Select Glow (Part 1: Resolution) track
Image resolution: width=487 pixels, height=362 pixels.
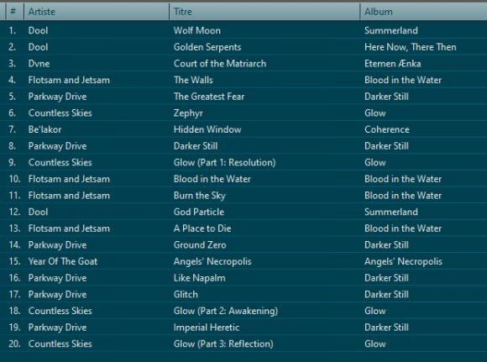(x=243, y=162)
